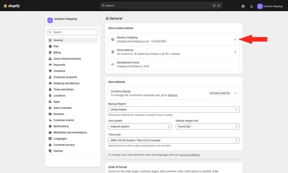This screenshot has height=173, width=288.
Task: Open the Plan settings page
Action: (x=73, y=46)
